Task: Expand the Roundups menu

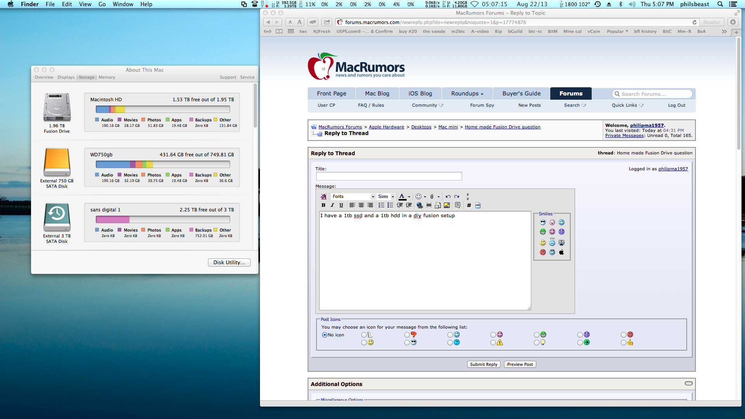Action: pos(467,93)
